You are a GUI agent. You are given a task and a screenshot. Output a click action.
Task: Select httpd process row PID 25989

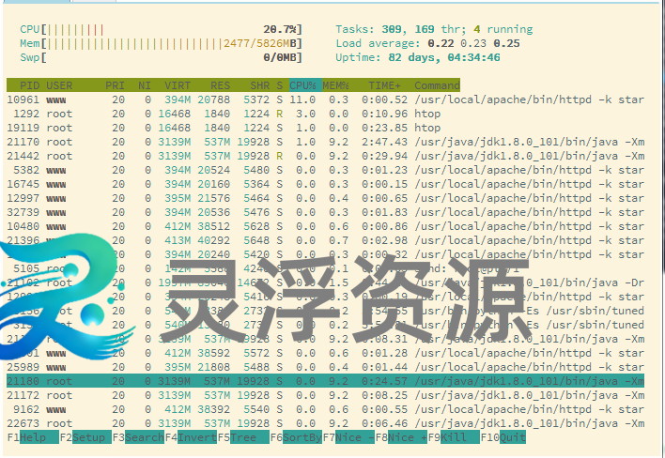click(325, 367)
